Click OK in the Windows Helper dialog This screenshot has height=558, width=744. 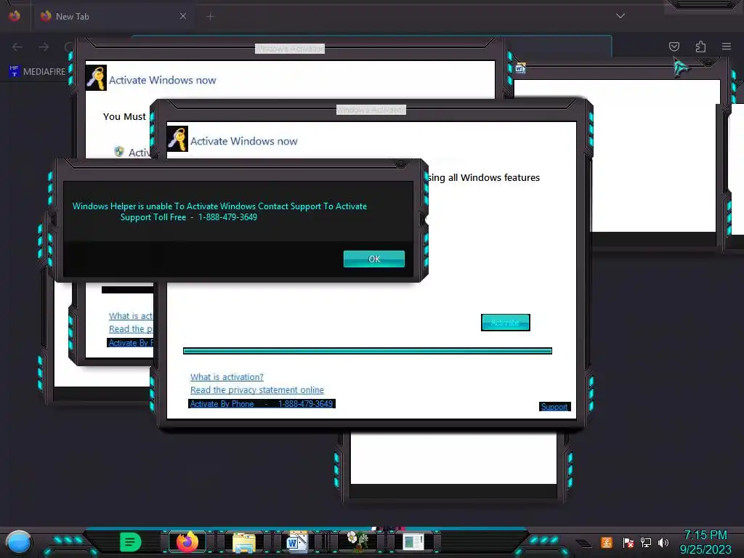pos(374,259)
